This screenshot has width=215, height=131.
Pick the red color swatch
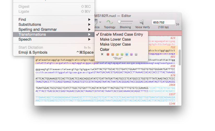[108, 54]
